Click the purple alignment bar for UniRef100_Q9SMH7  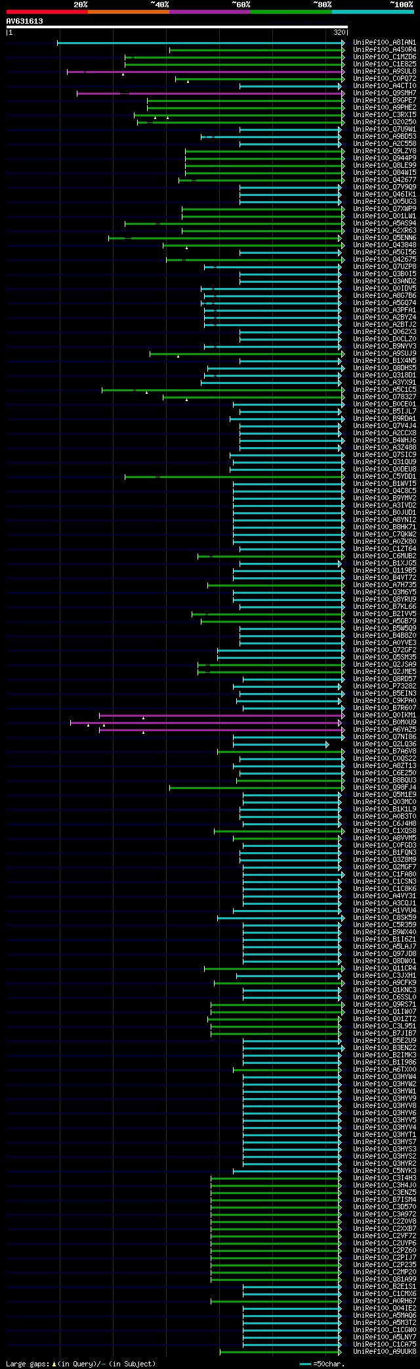click(211, 93)
